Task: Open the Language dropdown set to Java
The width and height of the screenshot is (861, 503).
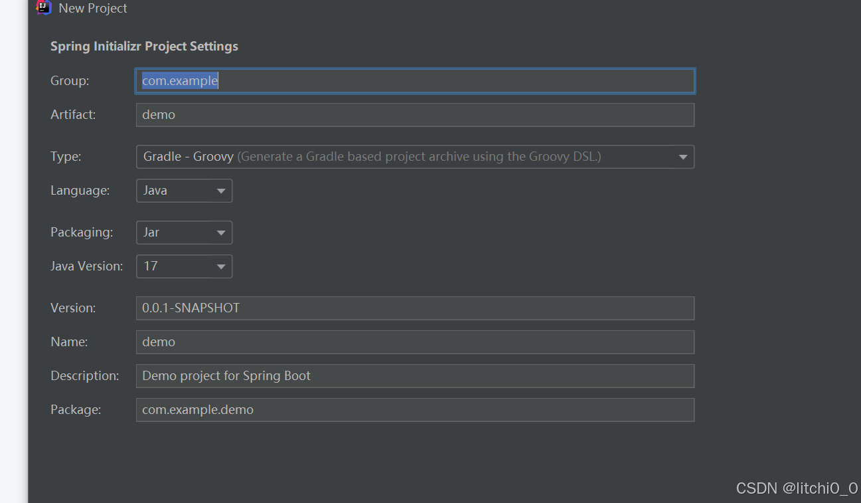Action: 184,191
